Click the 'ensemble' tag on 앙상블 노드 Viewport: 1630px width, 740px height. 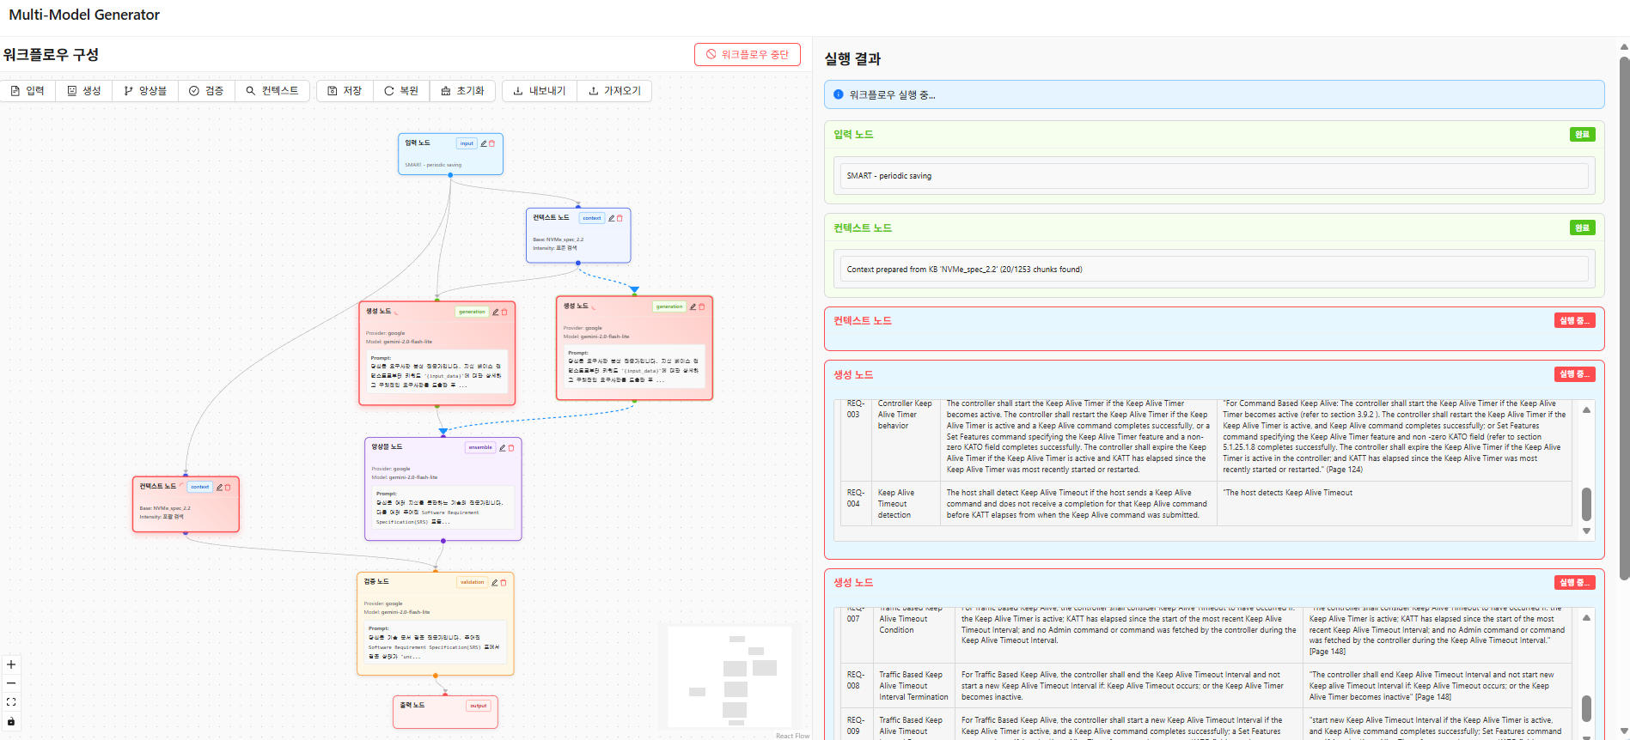pyautogui.click(x=480, y=447)
